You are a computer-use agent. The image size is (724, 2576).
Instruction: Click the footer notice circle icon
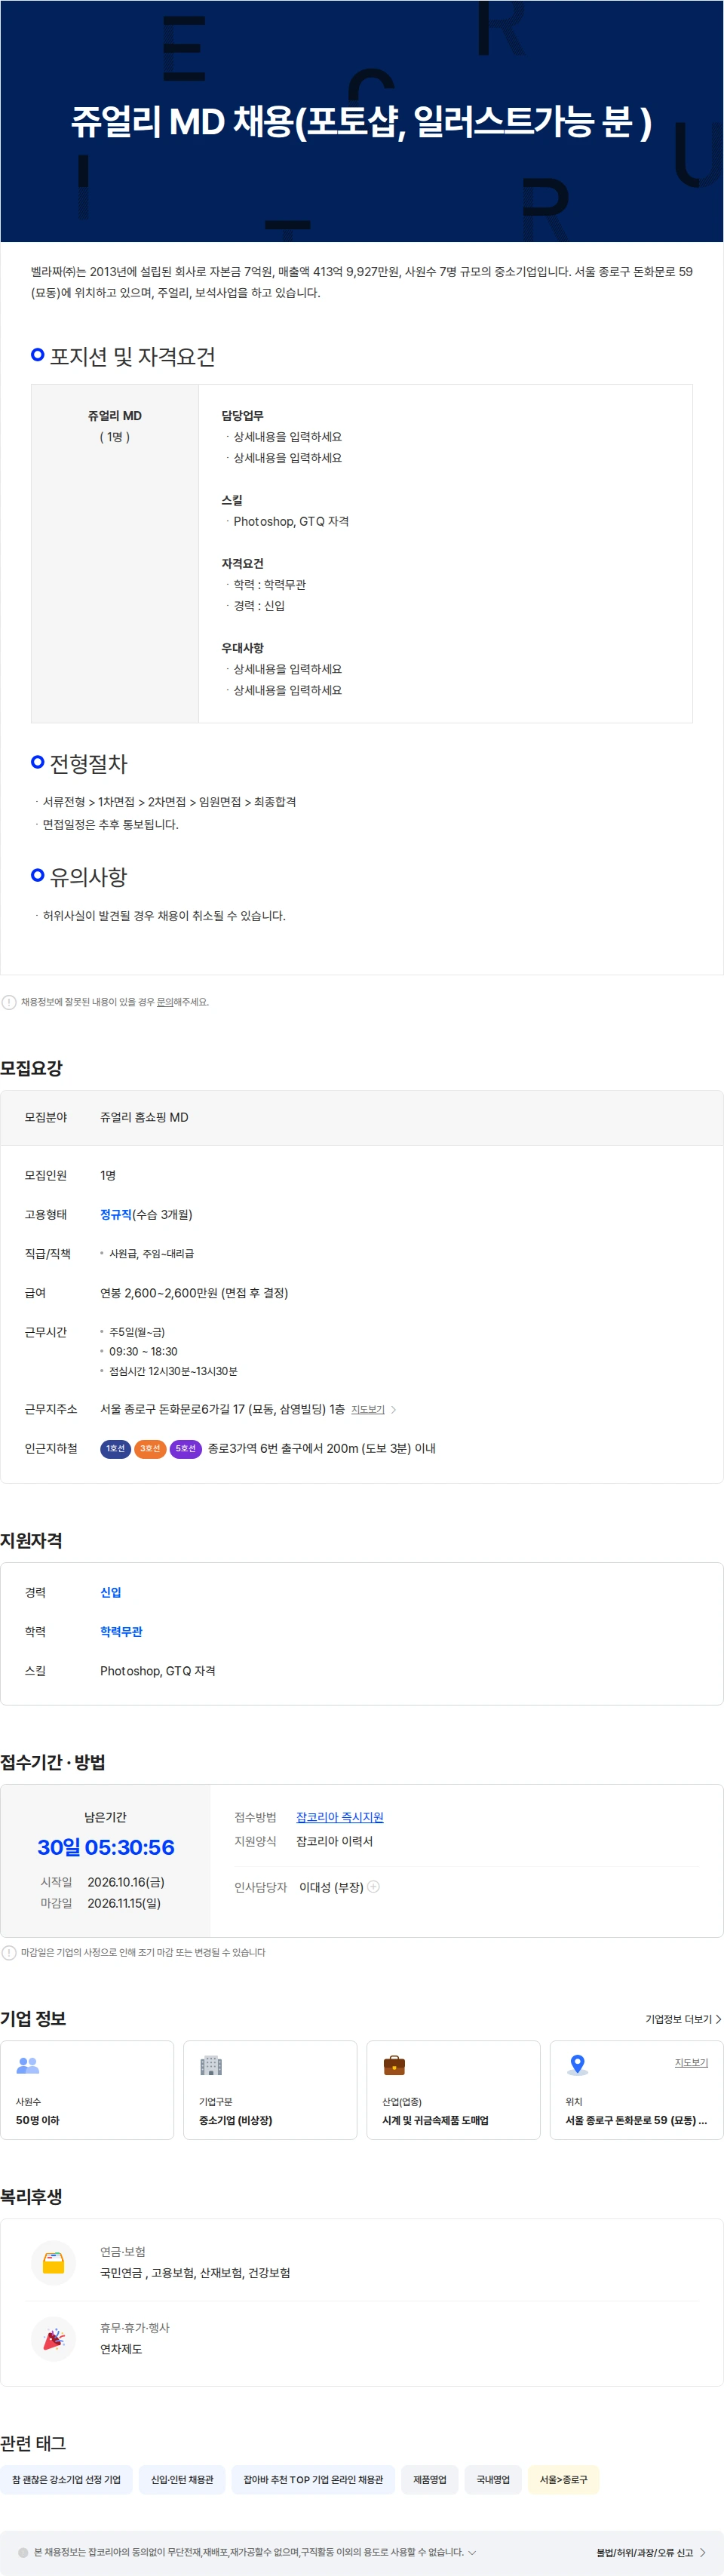coord(24,2553)
